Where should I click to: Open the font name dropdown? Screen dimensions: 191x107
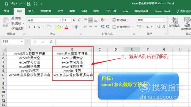click(61, 20)
